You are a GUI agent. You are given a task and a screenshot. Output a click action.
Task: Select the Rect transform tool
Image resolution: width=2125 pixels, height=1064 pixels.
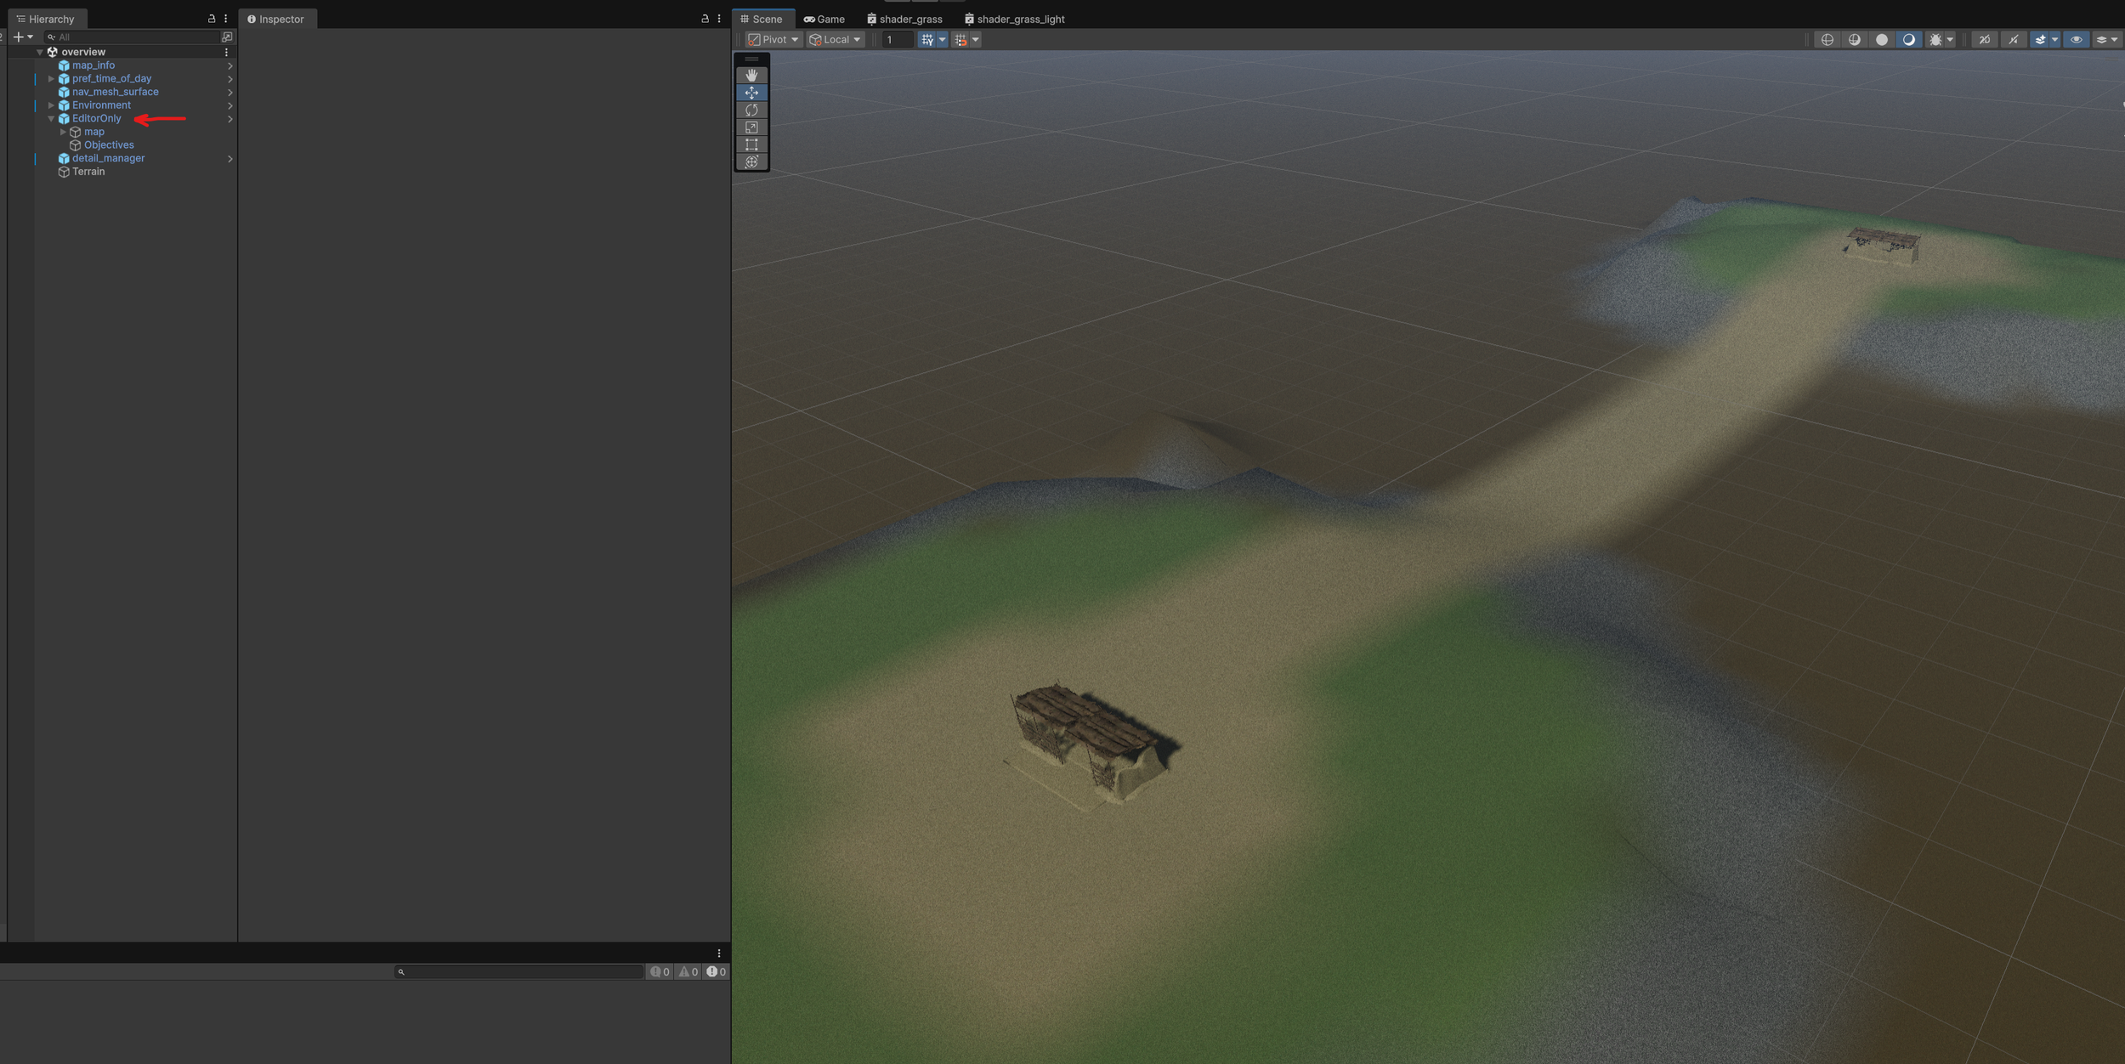751,144
